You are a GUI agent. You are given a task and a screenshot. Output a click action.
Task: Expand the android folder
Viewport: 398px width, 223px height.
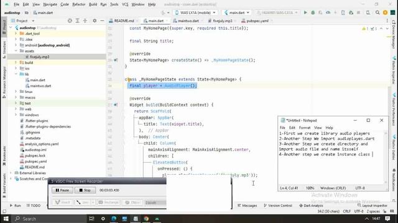(x=16, y=45)
